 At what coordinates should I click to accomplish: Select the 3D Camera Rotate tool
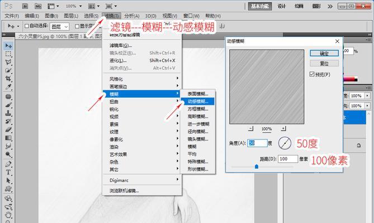coord(8,207)
